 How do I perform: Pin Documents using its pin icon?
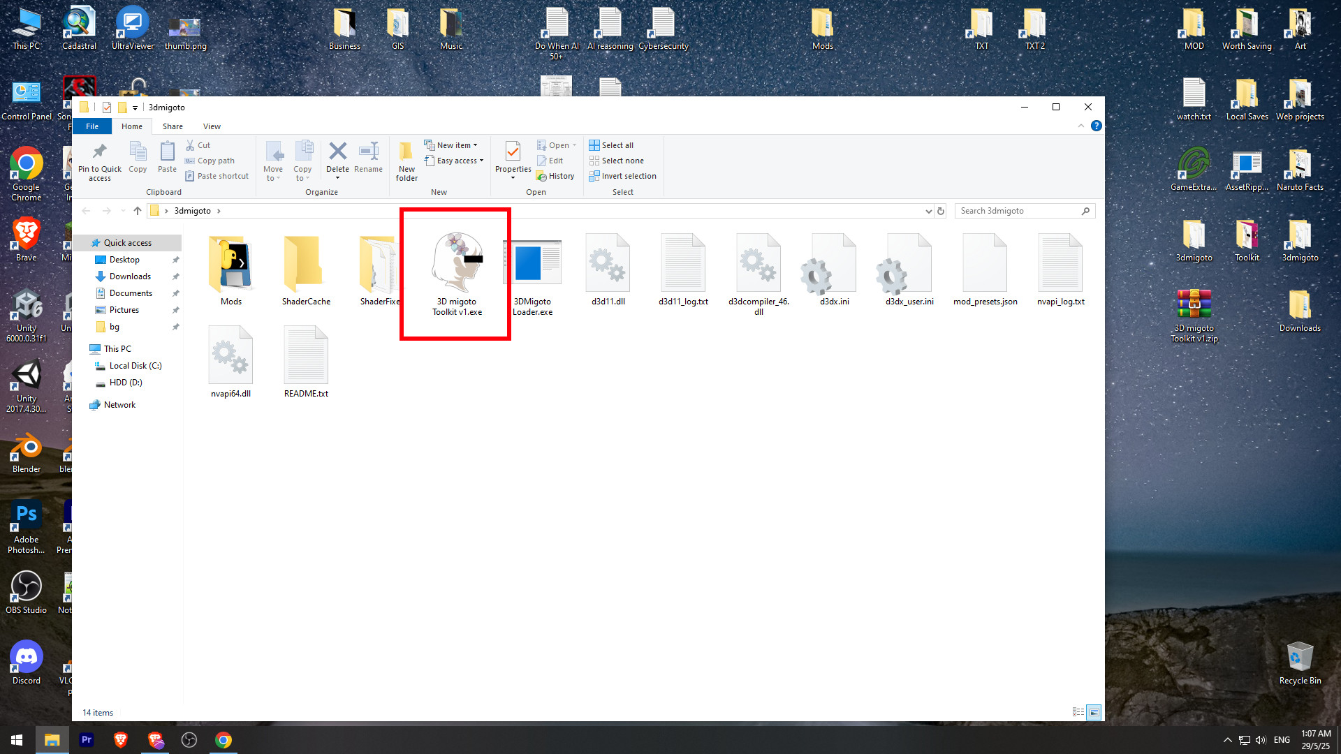click(x=176, y=293)
